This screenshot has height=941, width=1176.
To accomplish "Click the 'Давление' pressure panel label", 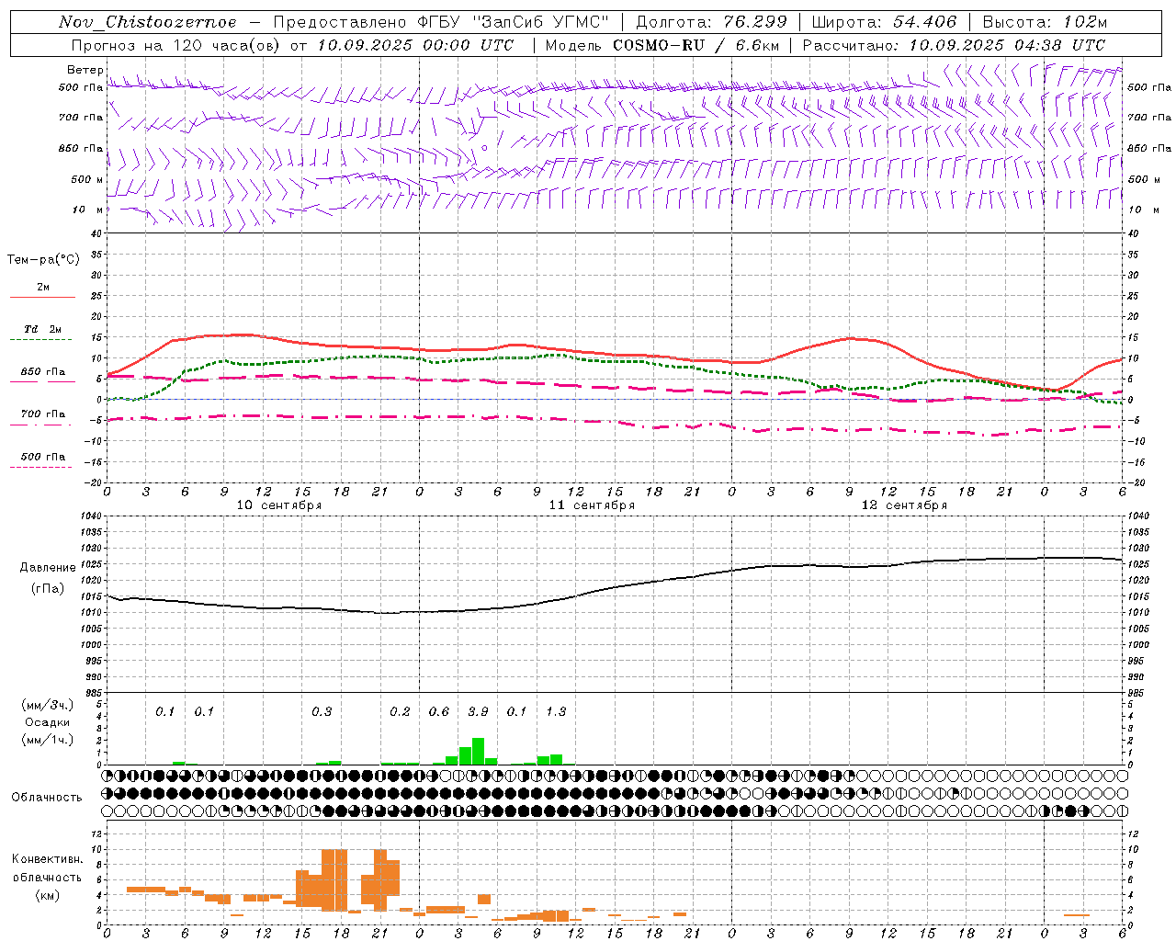I will click(x=48, y=567).
